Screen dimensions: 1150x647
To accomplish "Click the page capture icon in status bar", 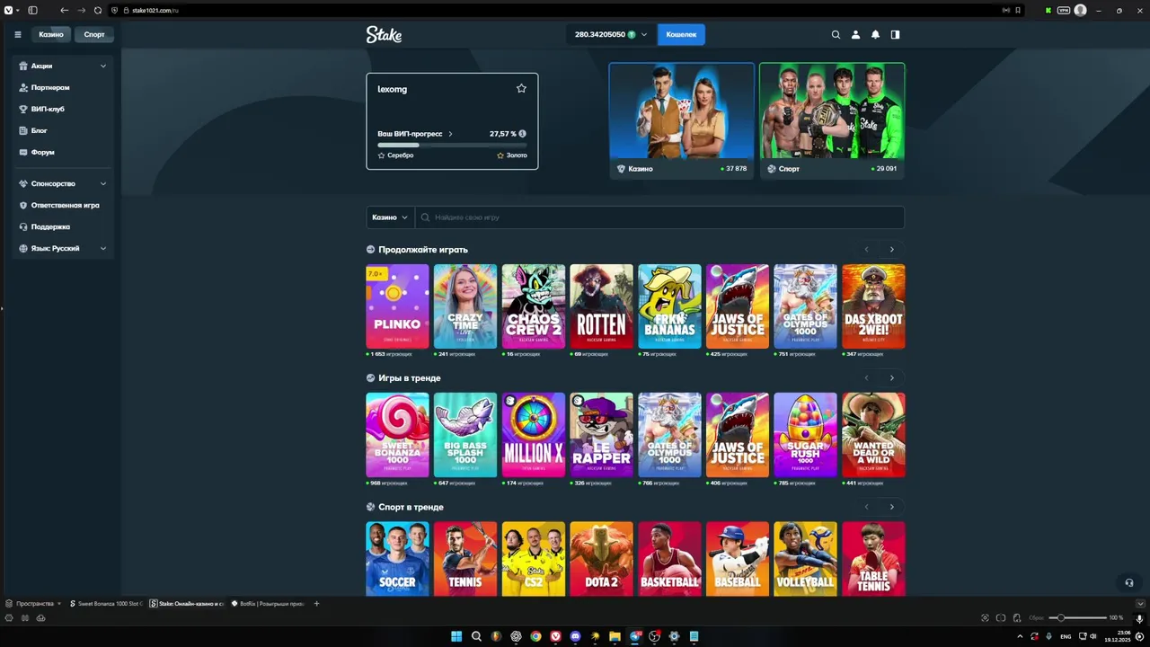I will 985,618.
